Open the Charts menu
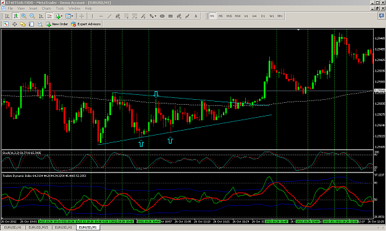This screenshot has height=231, width=386. pos(46,9)
